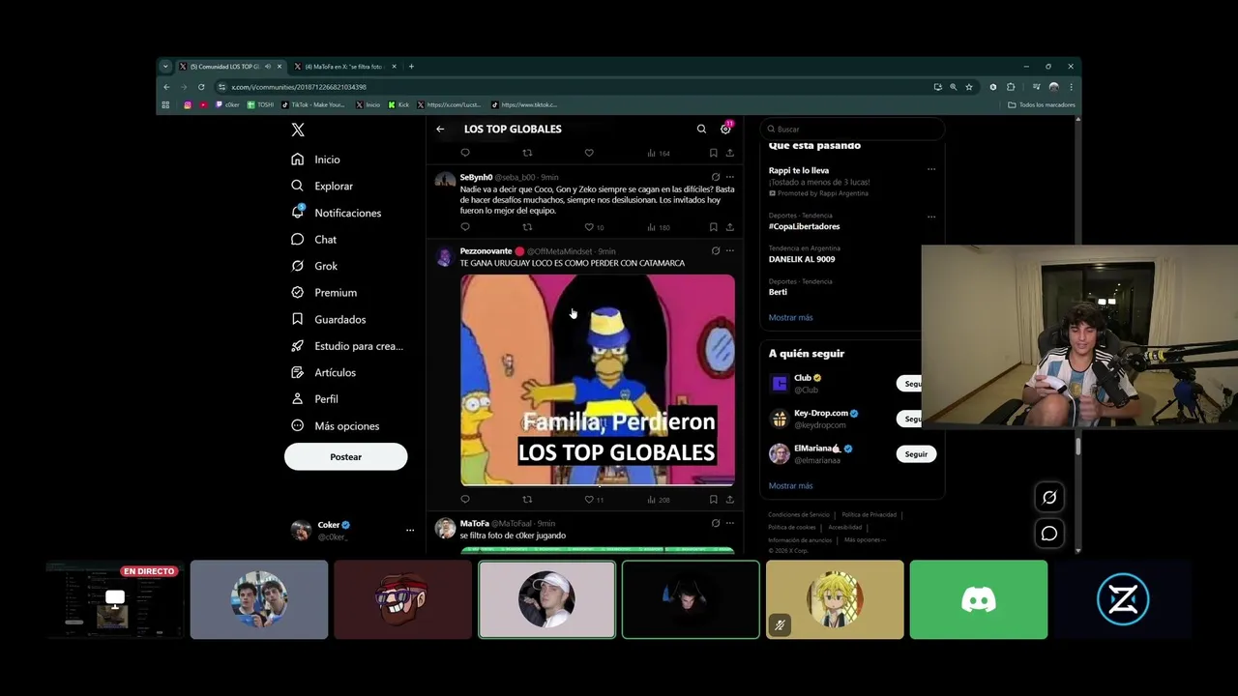Viewport: 1238px width, 696px height.
Task: Open the Berti trend
Action: point(778,292)
